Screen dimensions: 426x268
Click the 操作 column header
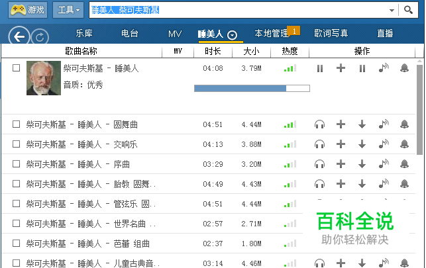click(x=362, y=51)
